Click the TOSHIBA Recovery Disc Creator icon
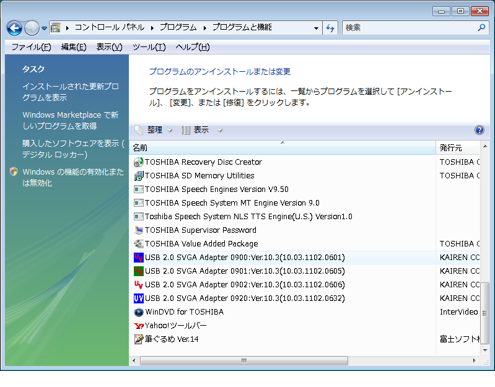The image size is (495, 387). (x=138, y=162)
